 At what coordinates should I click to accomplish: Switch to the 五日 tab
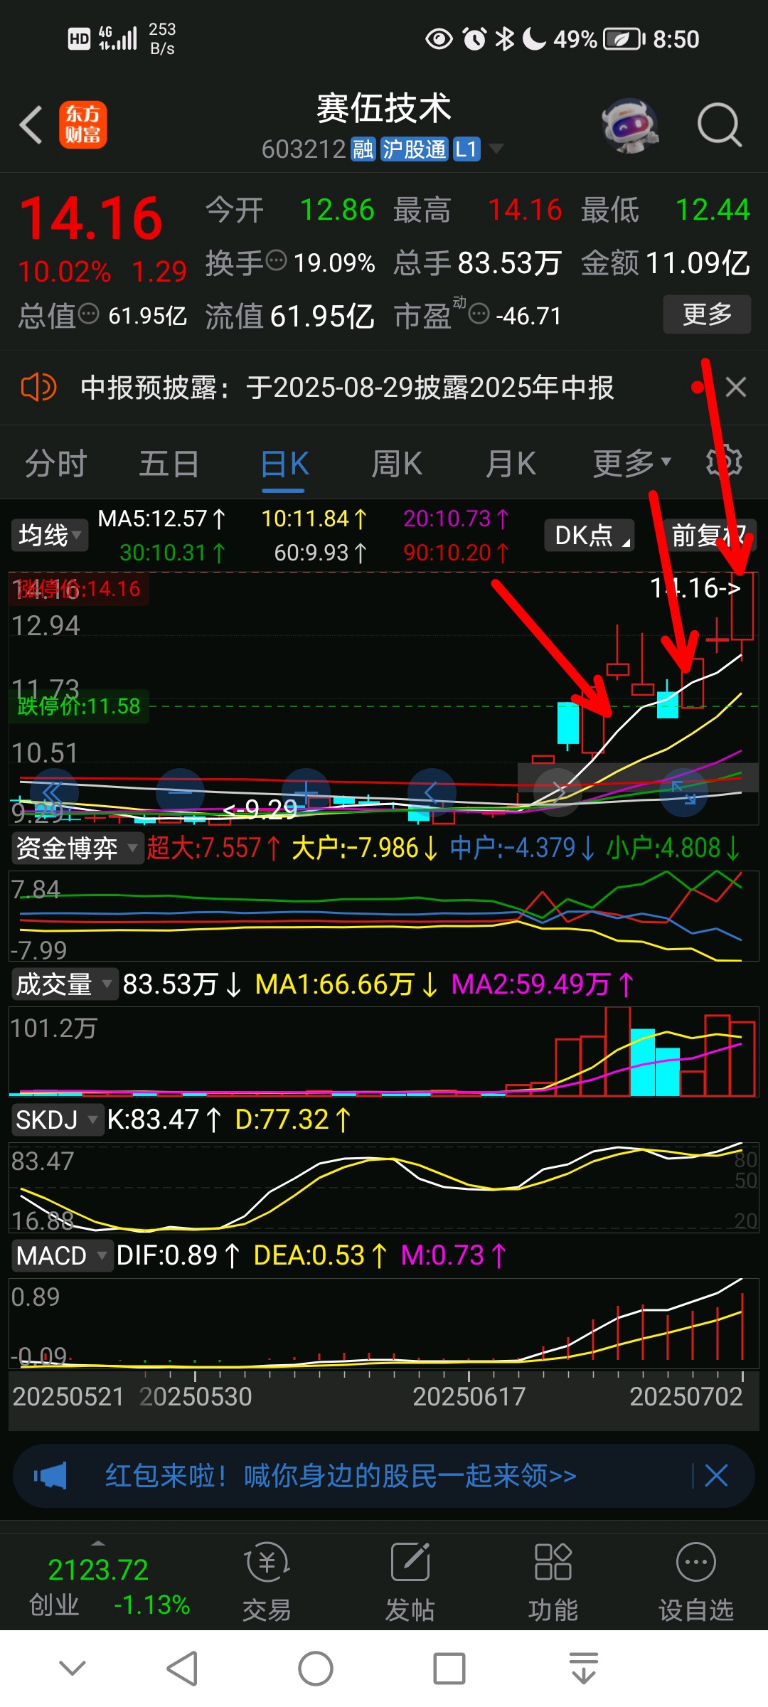[x=169, y=463]
